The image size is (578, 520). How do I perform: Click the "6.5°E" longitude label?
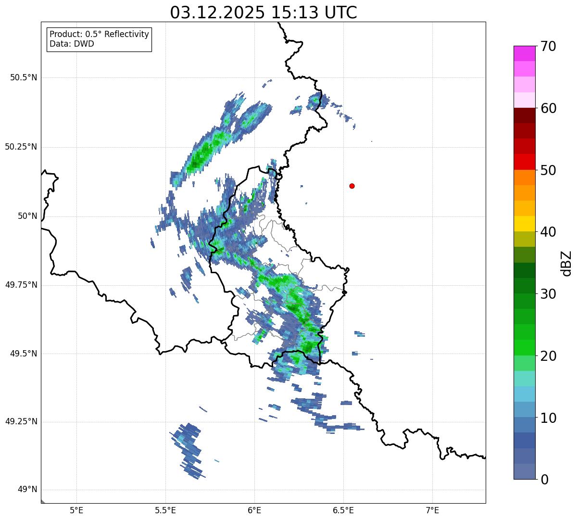[x=343, y=510]
